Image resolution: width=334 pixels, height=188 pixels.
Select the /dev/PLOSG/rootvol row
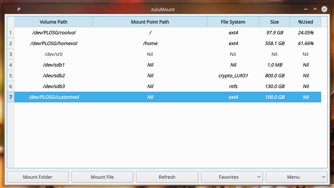168,33
